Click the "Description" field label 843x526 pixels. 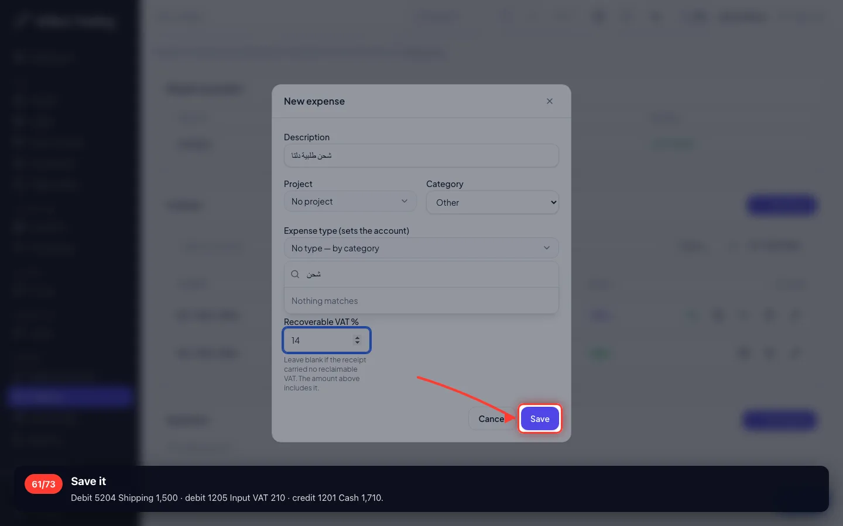point(307,137)
